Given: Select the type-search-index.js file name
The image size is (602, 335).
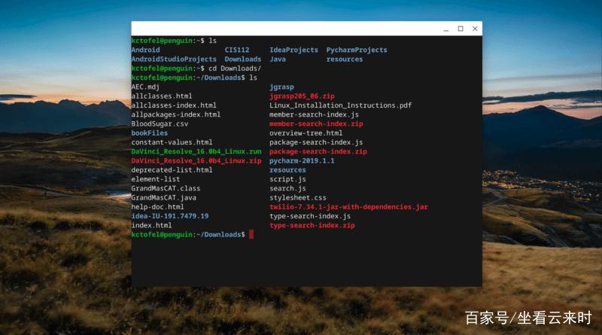Looking at the screenshot, I should (310, 216).
